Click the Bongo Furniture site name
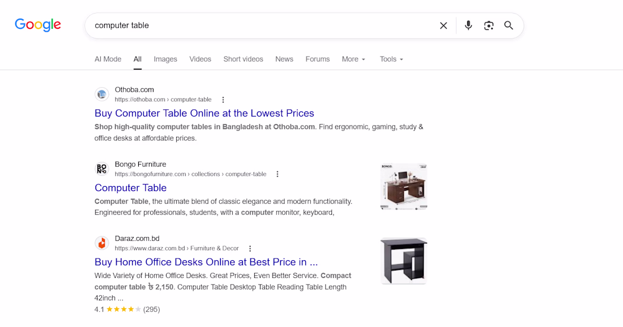Image resolution: width=623 pixels, height=327 pixels. tap(140, 164)
